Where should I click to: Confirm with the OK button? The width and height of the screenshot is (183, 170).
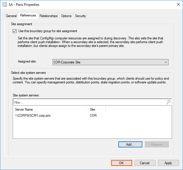(x=121, y=163)
